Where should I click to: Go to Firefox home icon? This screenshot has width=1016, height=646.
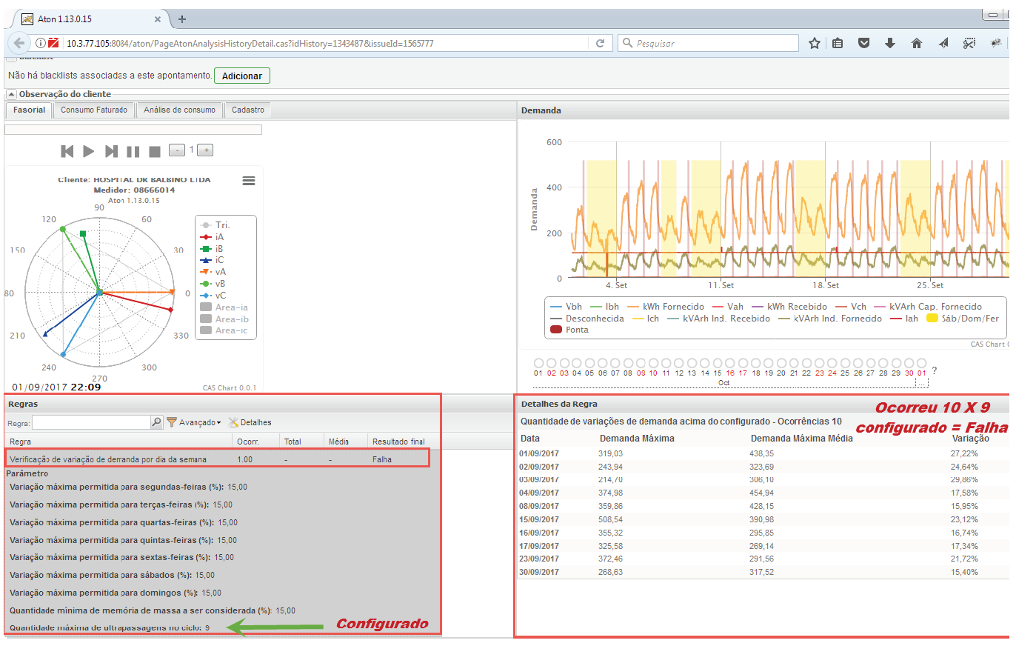pyautogui.click(x=916, y=43)
